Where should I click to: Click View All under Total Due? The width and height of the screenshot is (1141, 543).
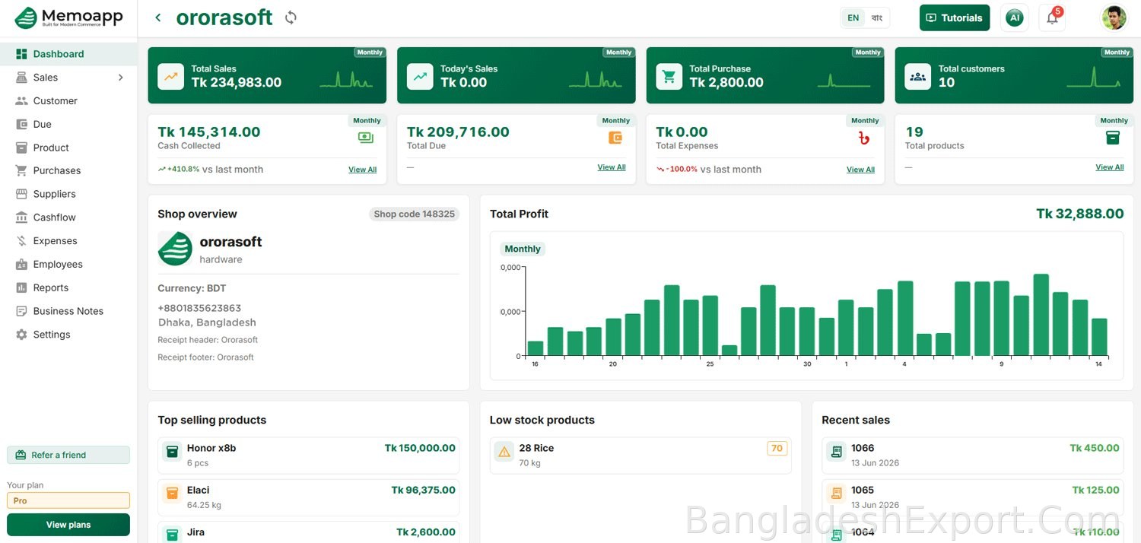coord(612,167)
